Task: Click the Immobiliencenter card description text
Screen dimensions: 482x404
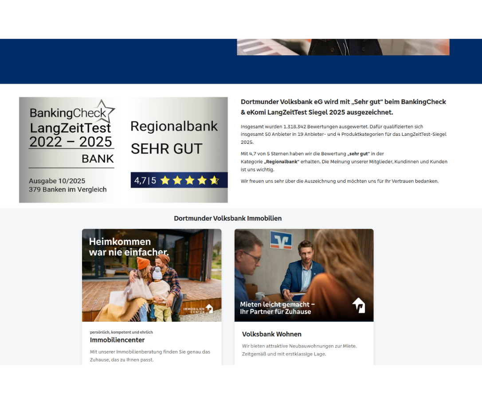Action: (x=150, y=356)
